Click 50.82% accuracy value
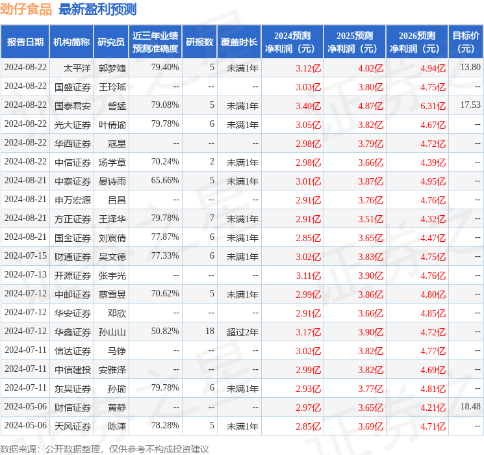Screen dimensions: 484x455 (165, 330)
